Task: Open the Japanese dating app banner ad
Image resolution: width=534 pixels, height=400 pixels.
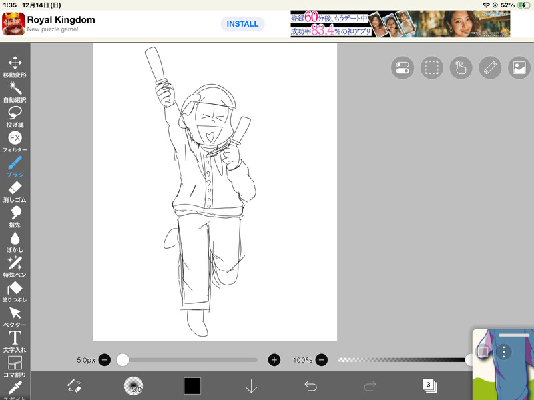Action: pos(400,24)
